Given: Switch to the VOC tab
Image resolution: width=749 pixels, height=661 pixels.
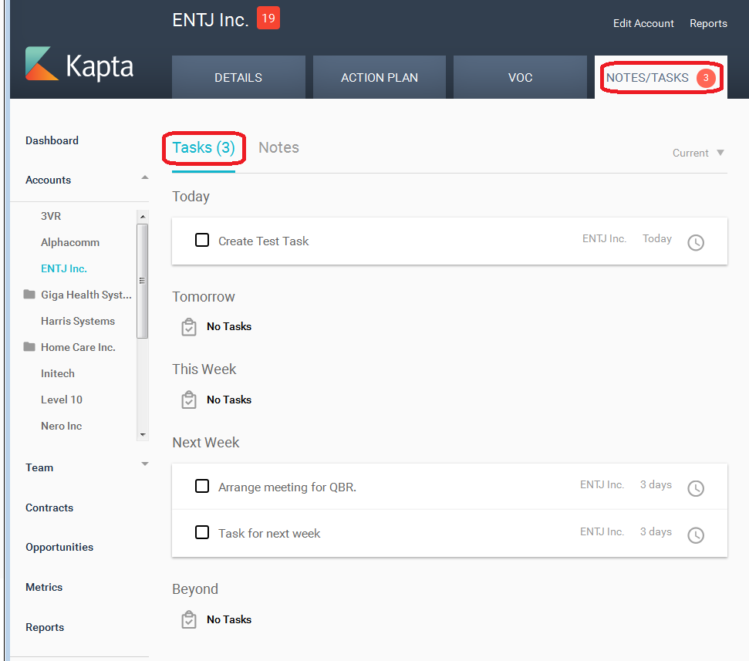Looking at the screenshot, I should (520, 77).
